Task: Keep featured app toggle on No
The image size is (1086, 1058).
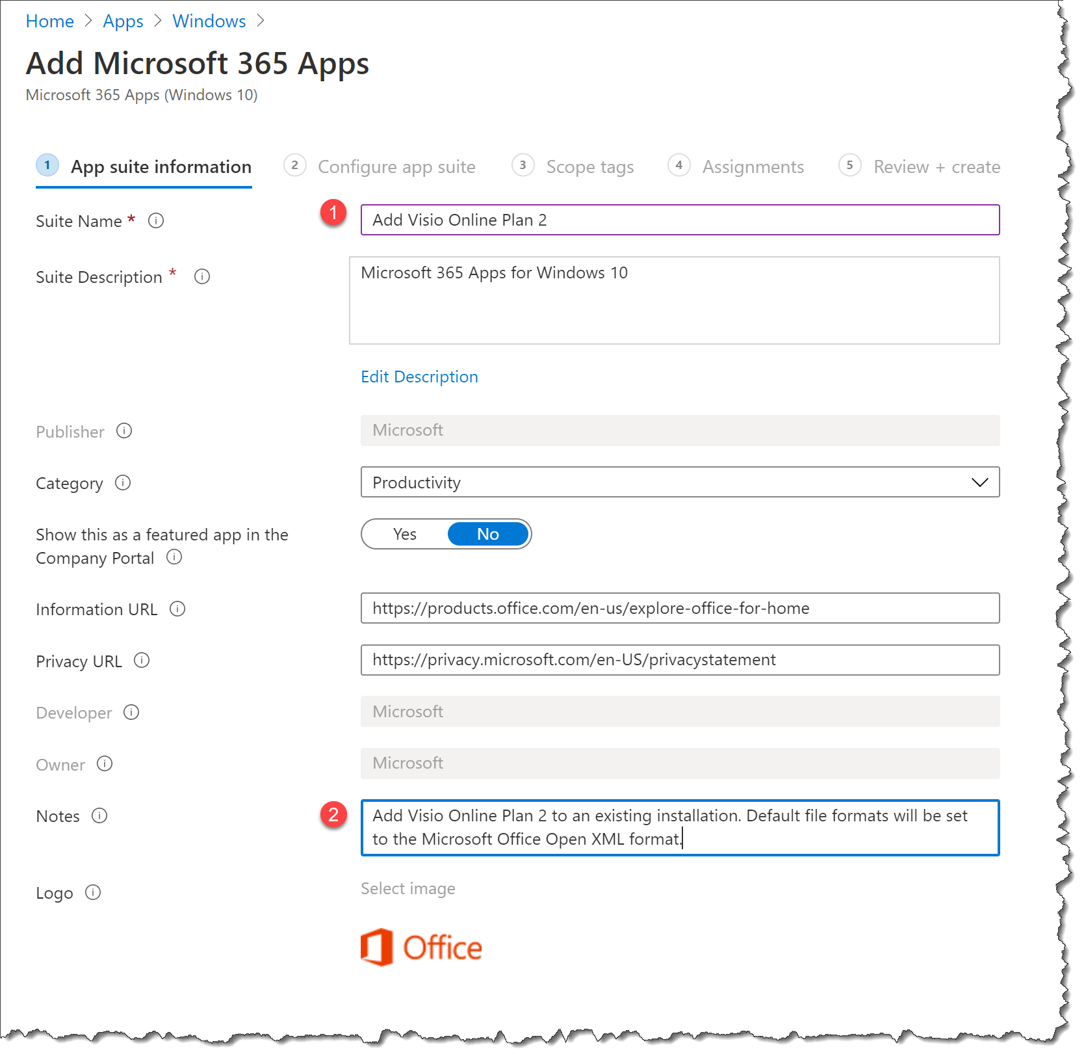Action: coord(487,534)
